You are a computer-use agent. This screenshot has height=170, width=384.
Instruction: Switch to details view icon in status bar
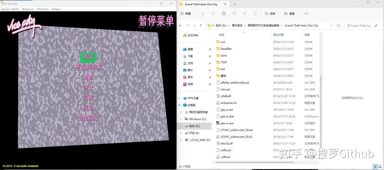pos(375,166)
